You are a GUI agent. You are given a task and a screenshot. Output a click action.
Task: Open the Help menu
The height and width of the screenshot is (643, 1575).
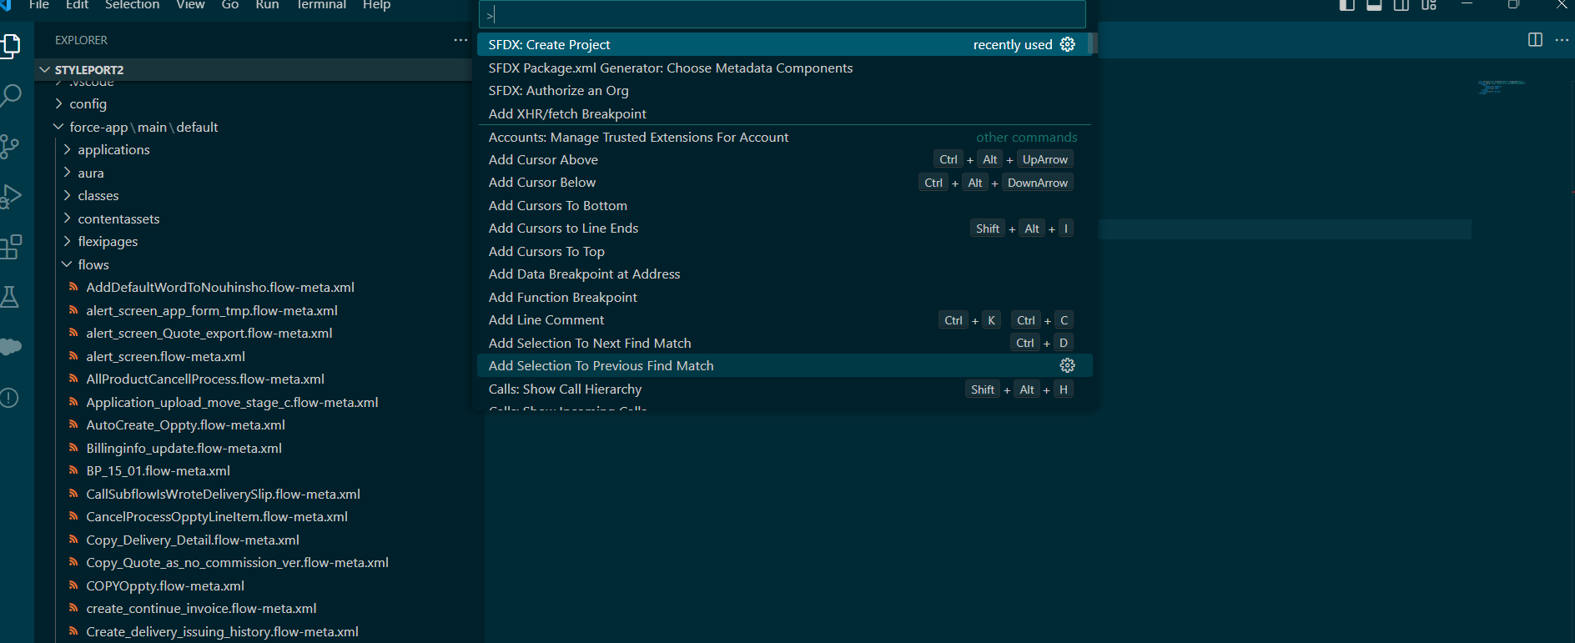[x=376, y=5]
